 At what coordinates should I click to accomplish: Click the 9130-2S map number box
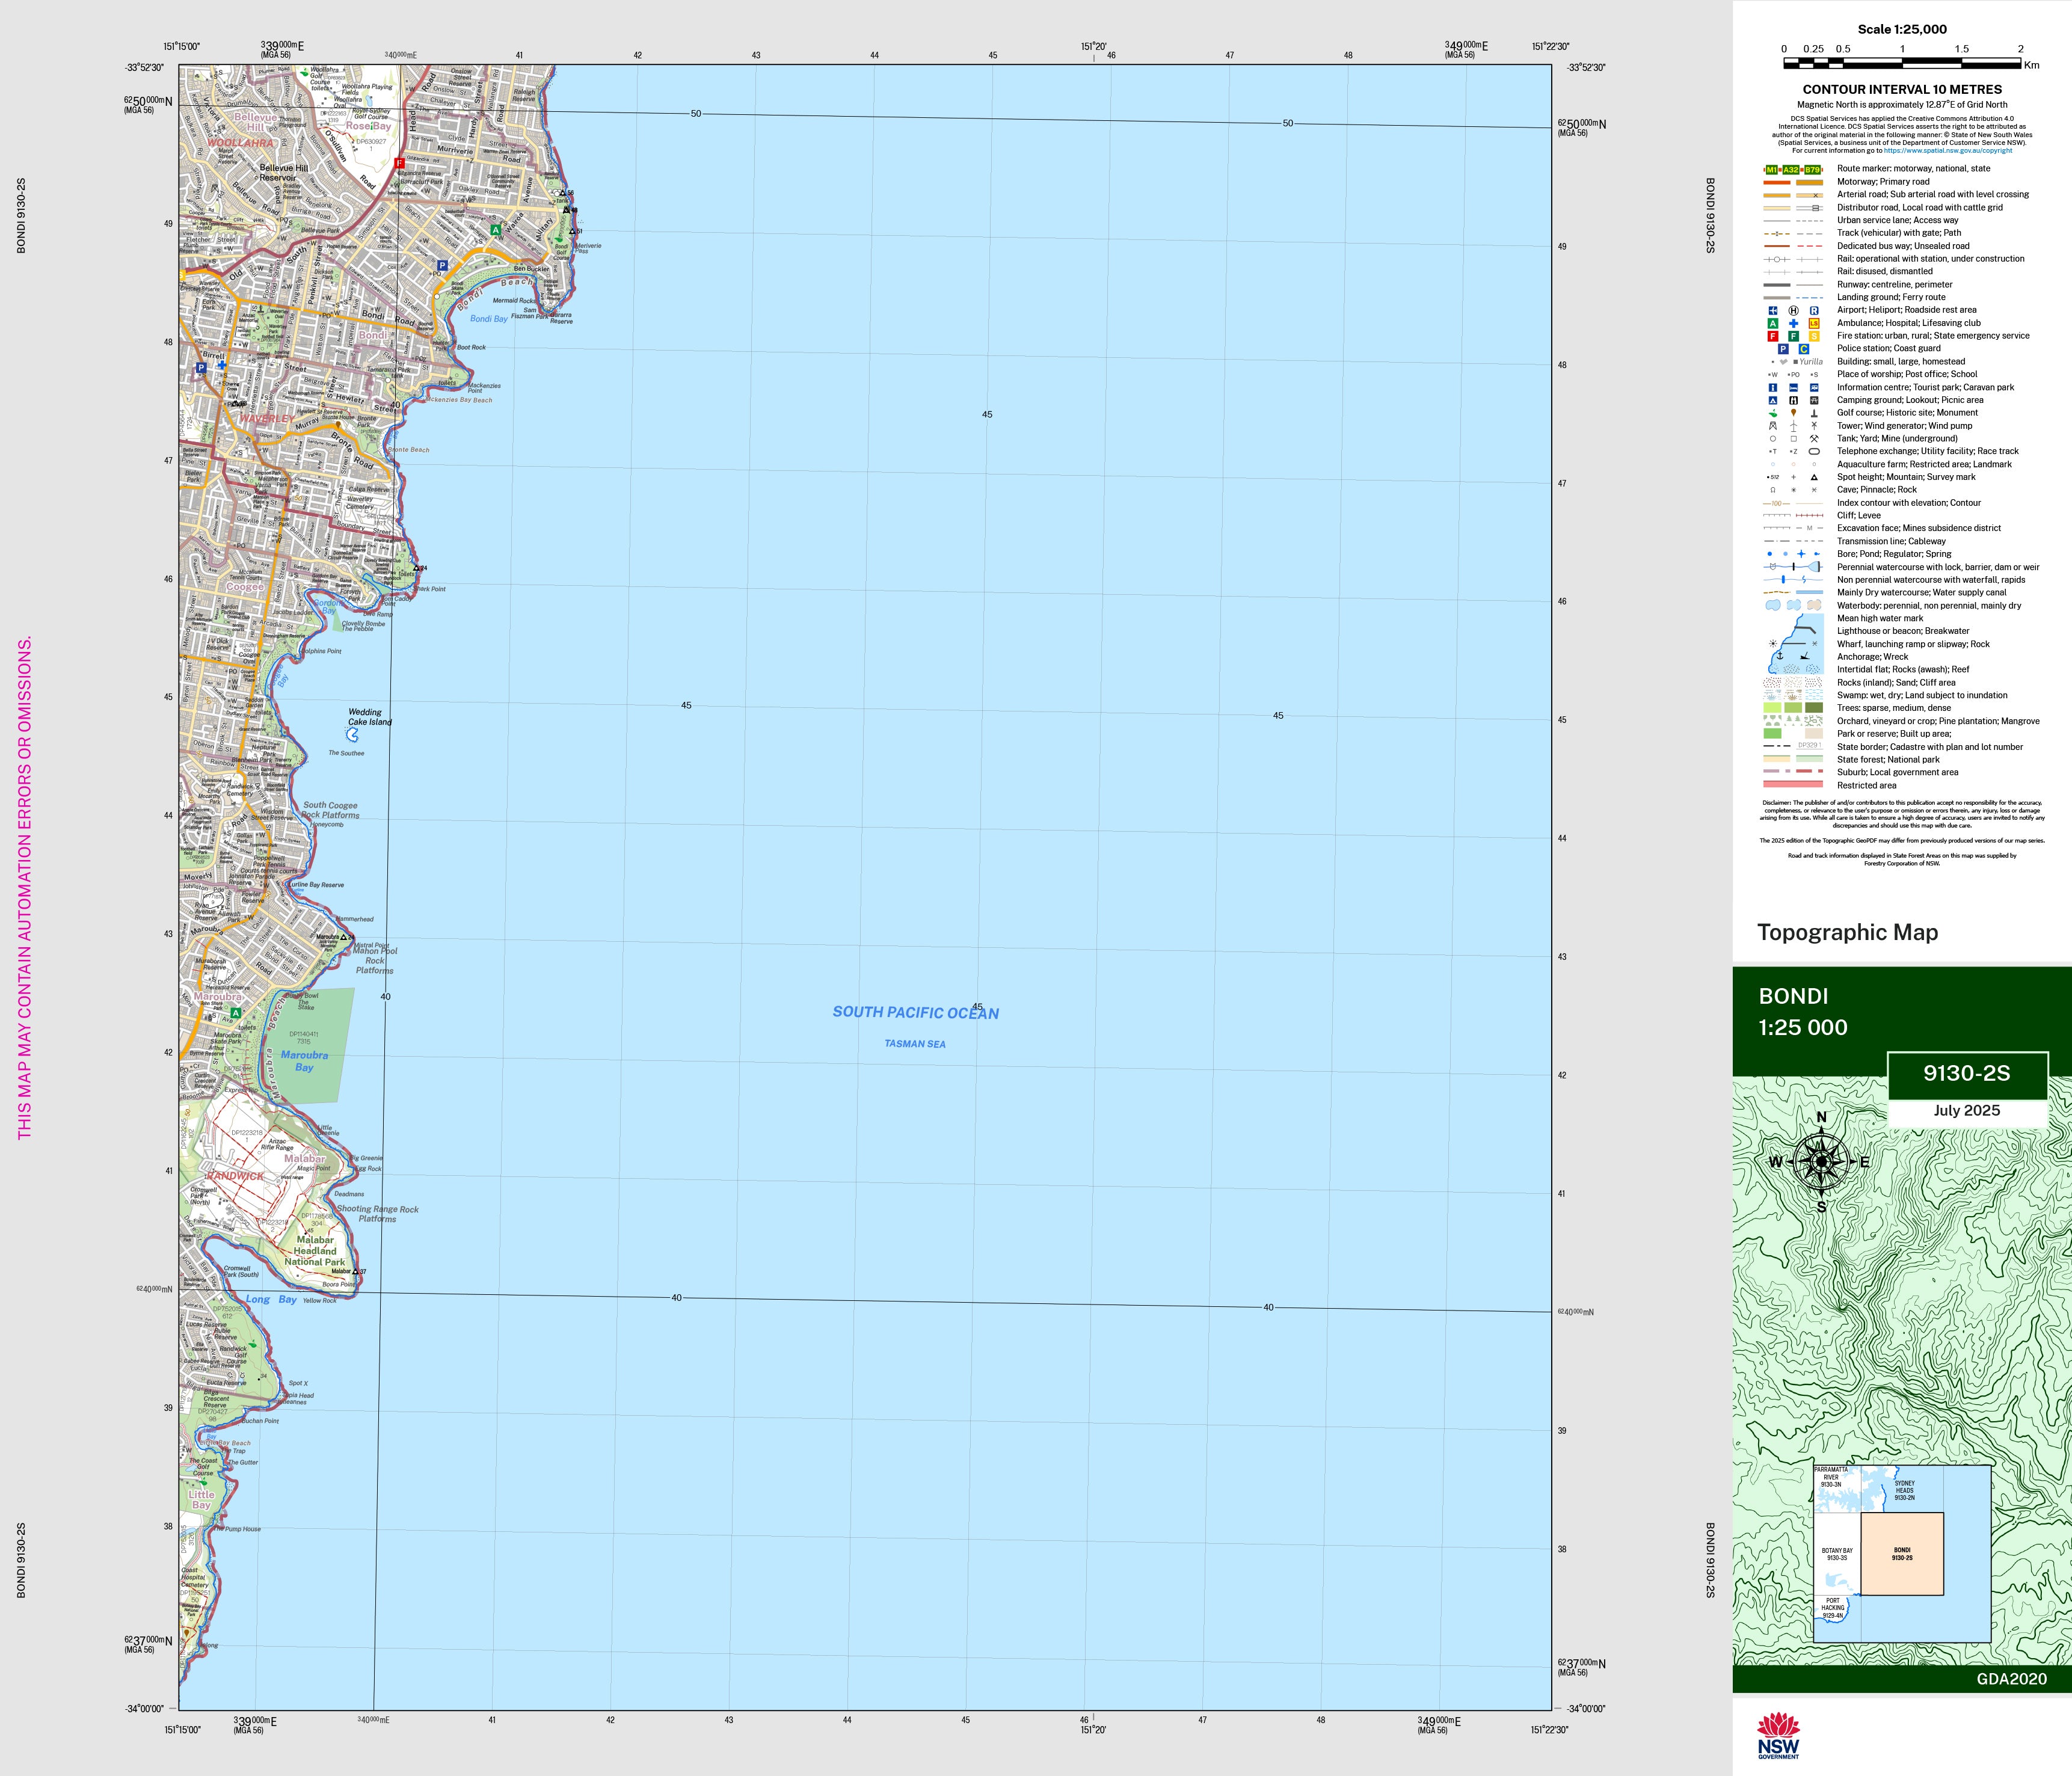(x=1966, y=1074)
